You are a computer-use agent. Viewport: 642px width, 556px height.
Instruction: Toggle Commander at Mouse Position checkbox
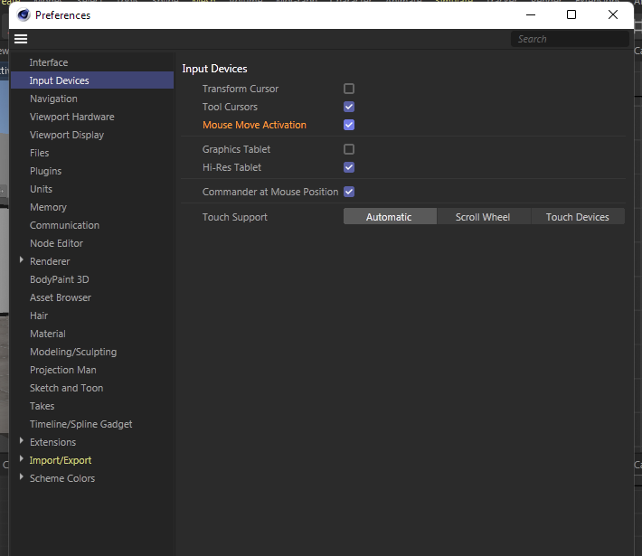(349, 192)
